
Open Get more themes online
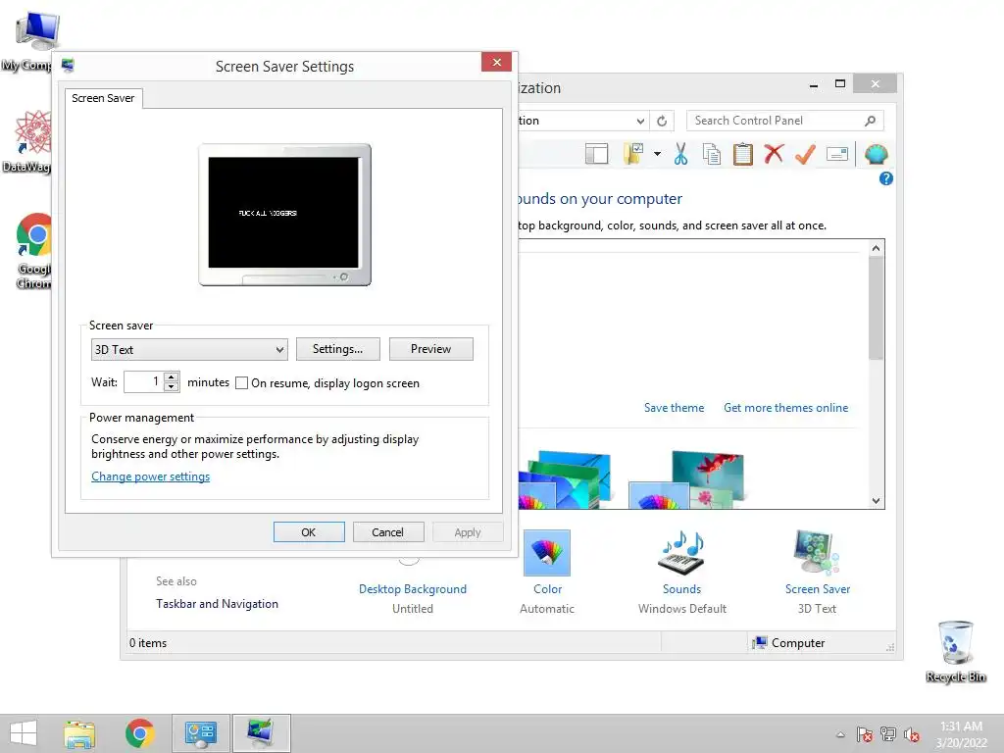(x=785, y=408)
